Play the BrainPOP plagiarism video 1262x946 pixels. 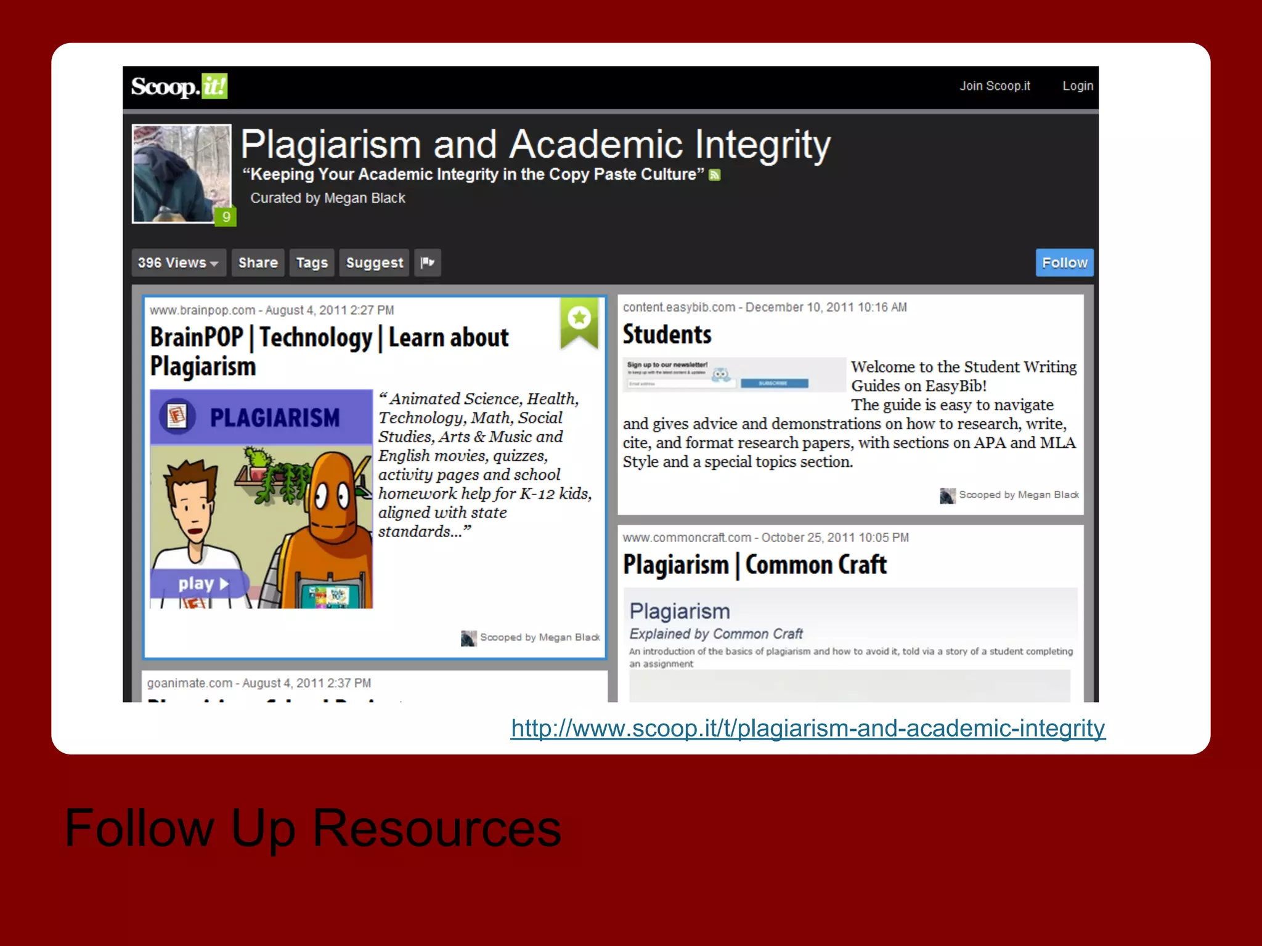(200, 583)
